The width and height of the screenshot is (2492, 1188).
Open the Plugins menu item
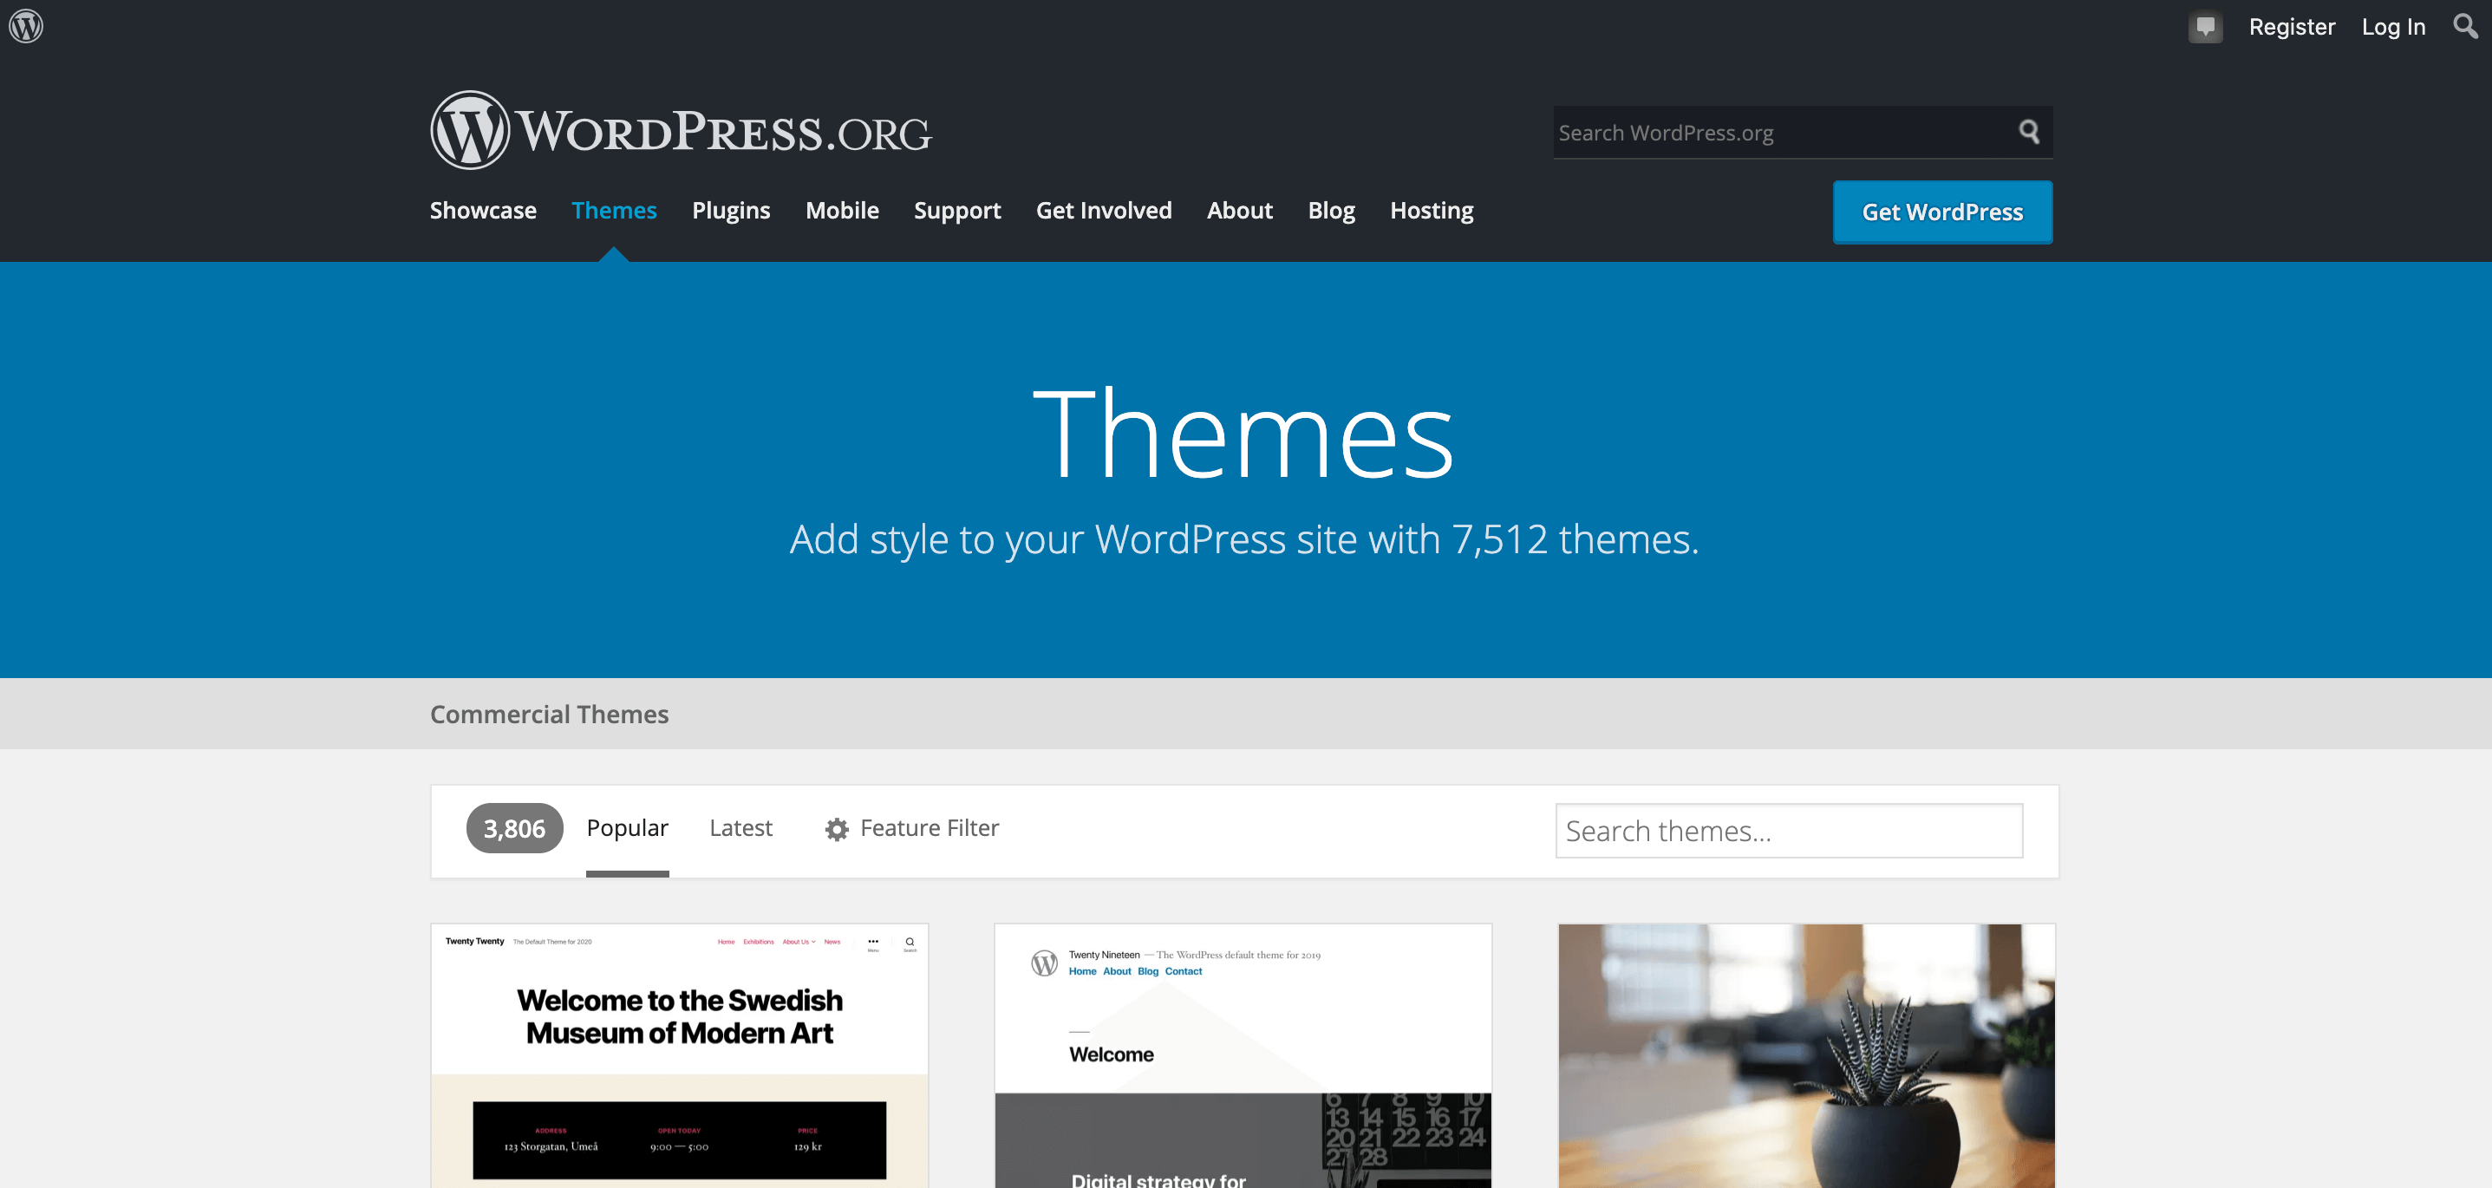731,210
